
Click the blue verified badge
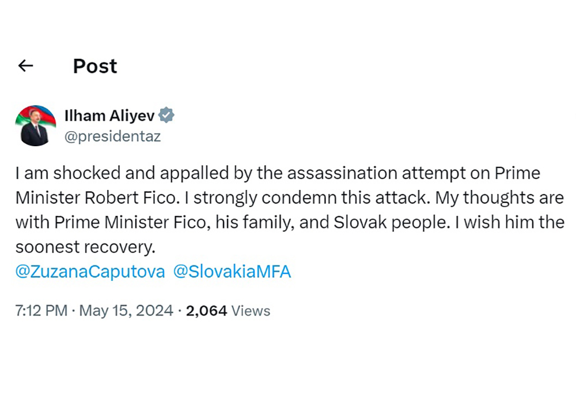(166, 115)
